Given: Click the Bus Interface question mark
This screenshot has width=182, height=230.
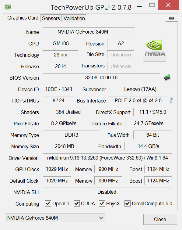Looking at the screenshot, I should pyautogui.click(x=171, y=100).
